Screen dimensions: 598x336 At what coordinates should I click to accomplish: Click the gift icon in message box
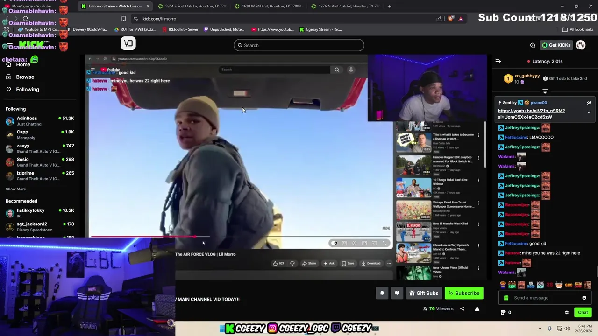(x=506, y=298)
